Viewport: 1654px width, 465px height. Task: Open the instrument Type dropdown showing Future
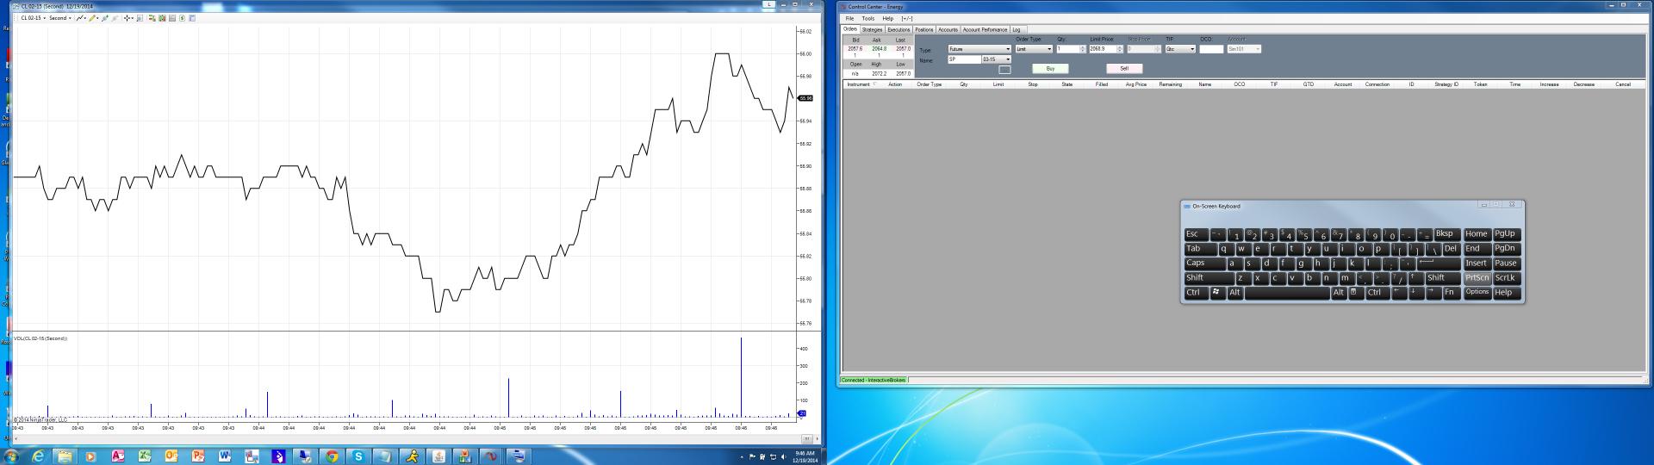pos(979,49)
